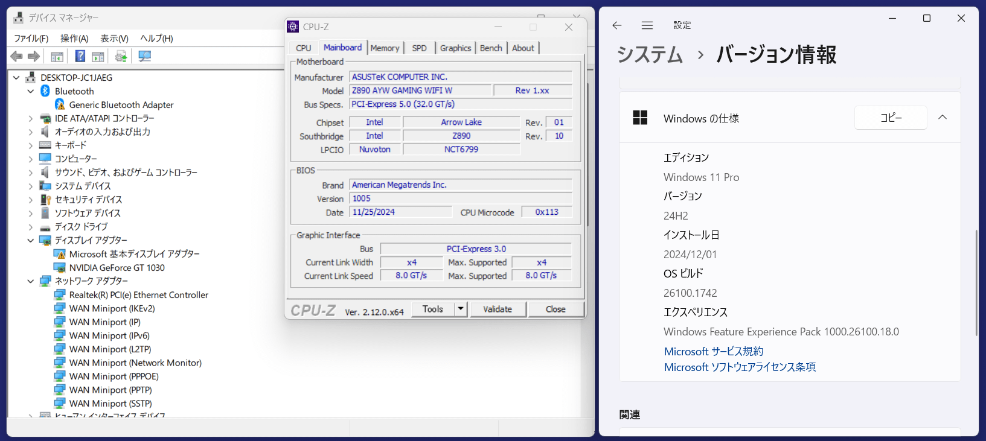Screen dimensions: 986x441
Task: Select the Generic Bluetooth Adapter warning icon
Action: coord(60,105)
